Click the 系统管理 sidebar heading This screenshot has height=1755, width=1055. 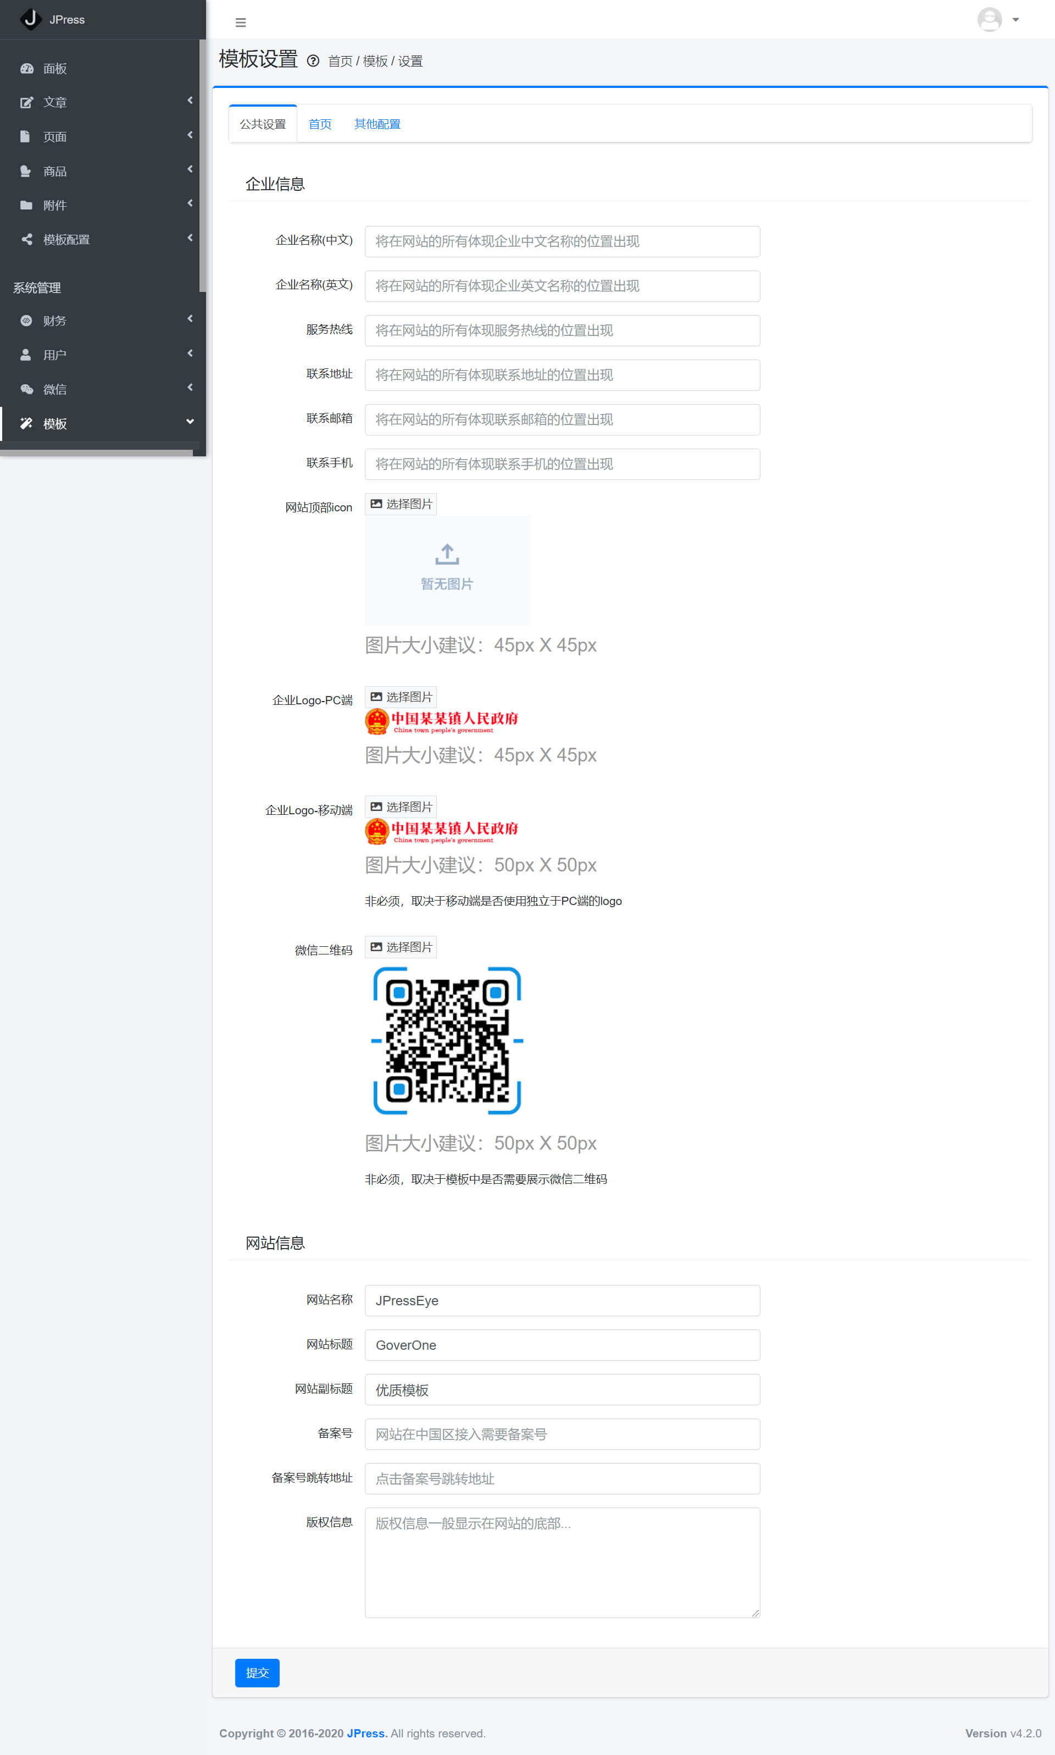coord(37,288)
